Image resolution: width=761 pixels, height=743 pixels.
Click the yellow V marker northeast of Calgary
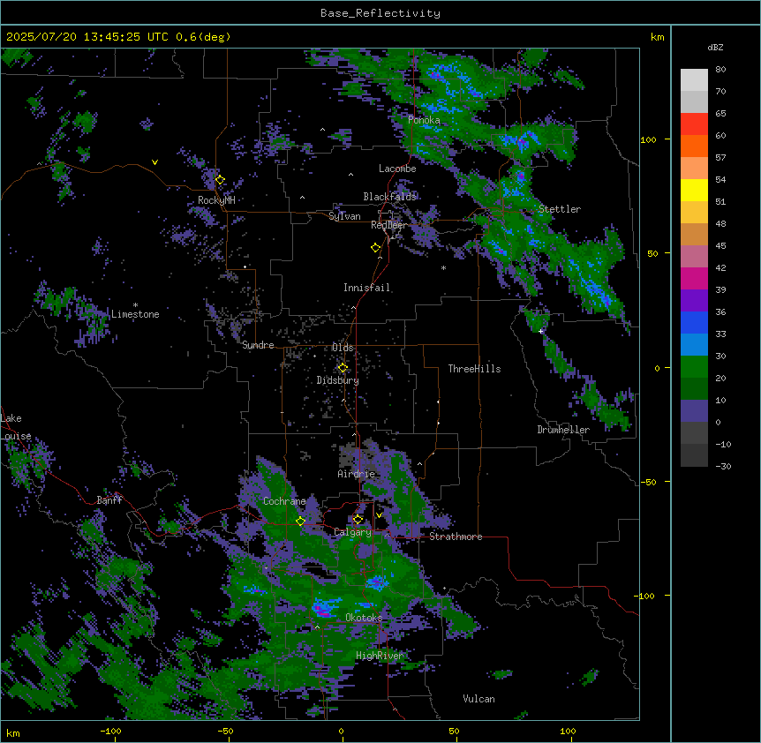point(379,515)
